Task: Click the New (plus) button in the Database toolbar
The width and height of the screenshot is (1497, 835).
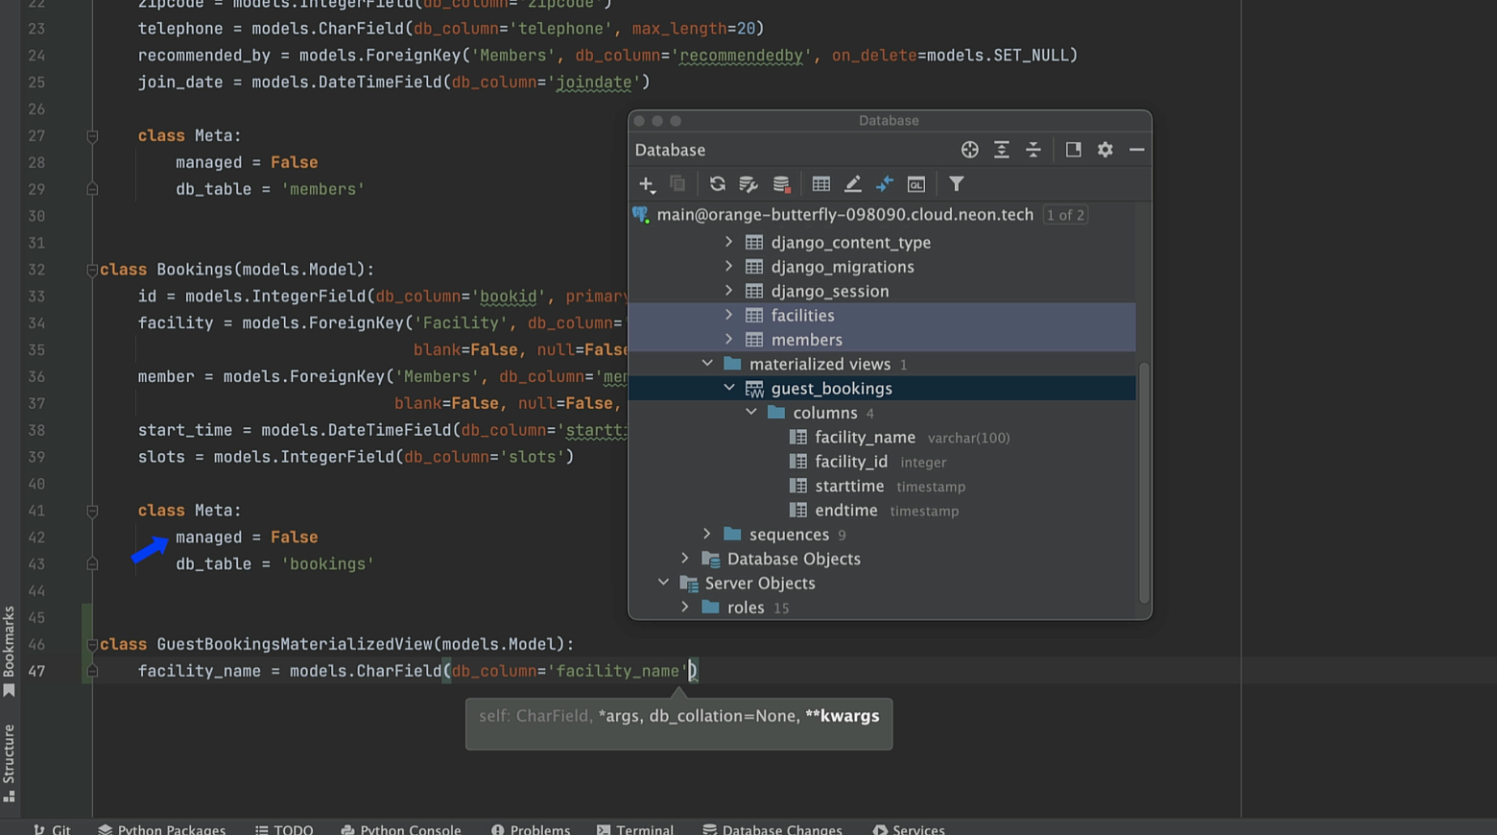Action: (x=647, y=184)
